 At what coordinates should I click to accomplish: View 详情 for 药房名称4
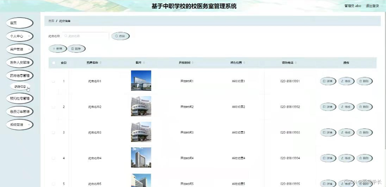(x=328, y=158)
